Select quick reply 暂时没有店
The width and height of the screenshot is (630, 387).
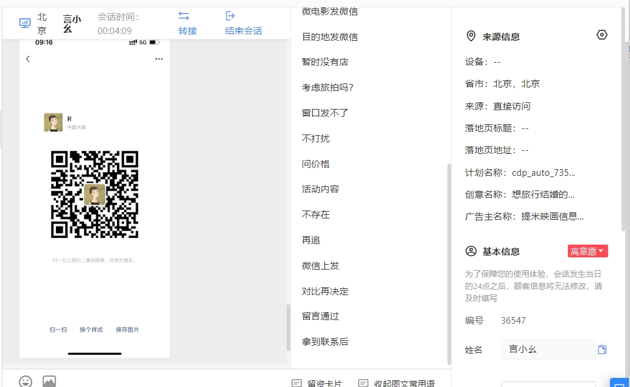(325, 62)
